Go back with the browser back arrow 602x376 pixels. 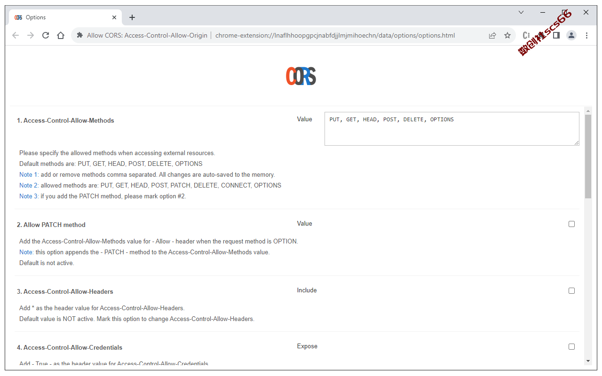click(x=16, y=35)
